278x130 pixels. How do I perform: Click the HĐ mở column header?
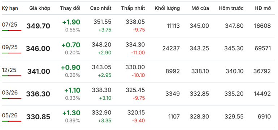(x=262, y=8)
